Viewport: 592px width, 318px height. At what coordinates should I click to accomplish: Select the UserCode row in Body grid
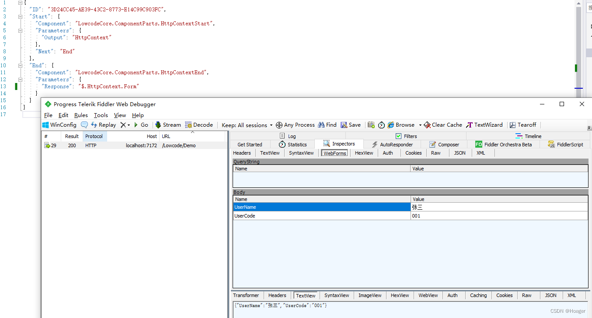point(410,216)
